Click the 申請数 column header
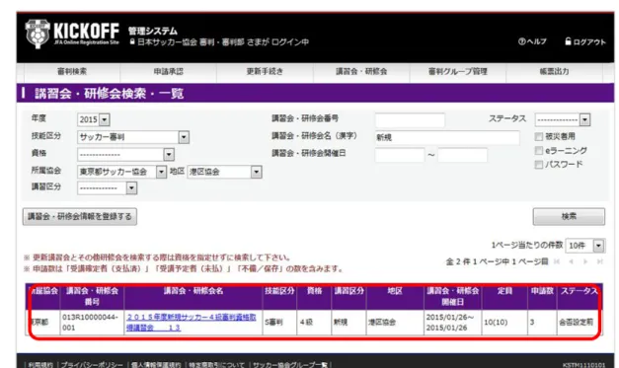The width and height of the screenshot is (619, 368). pos(542,296)
